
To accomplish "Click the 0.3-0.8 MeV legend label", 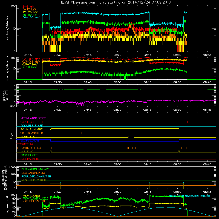I will point(31,62).
